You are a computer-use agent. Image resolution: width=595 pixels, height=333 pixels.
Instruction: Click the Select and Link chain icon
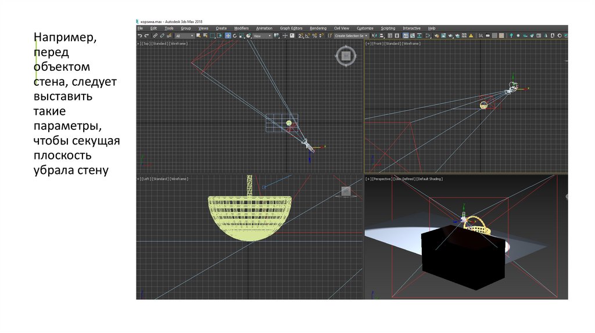[155, 35]
